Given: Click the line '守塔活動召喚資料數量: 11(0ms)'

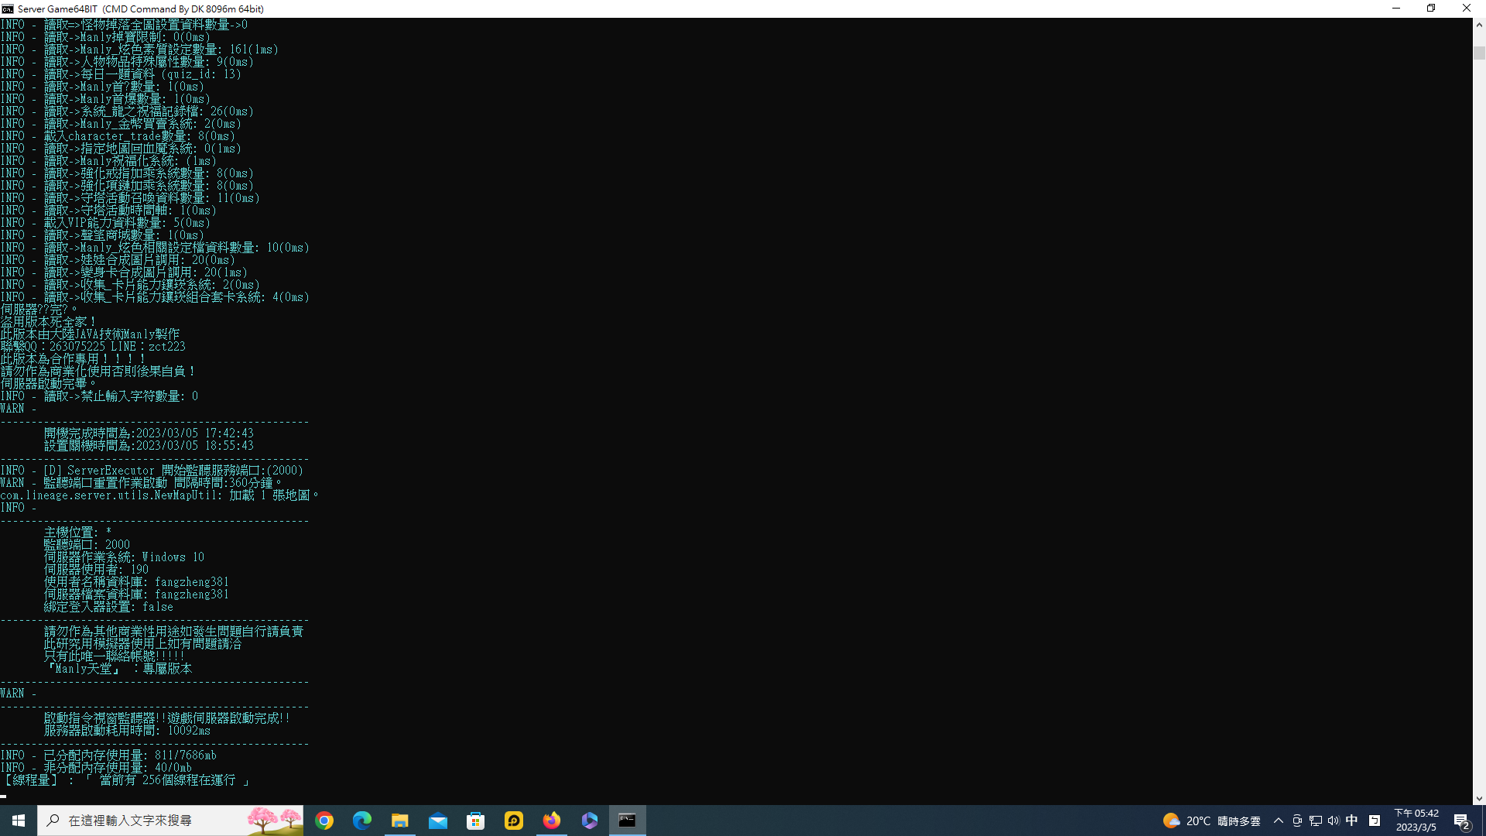Looking at the screenshot, I should [170, 198].
